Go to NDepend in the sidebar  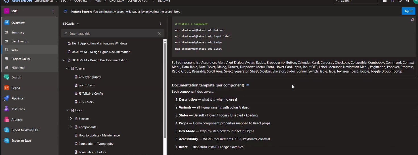point(29,68)
